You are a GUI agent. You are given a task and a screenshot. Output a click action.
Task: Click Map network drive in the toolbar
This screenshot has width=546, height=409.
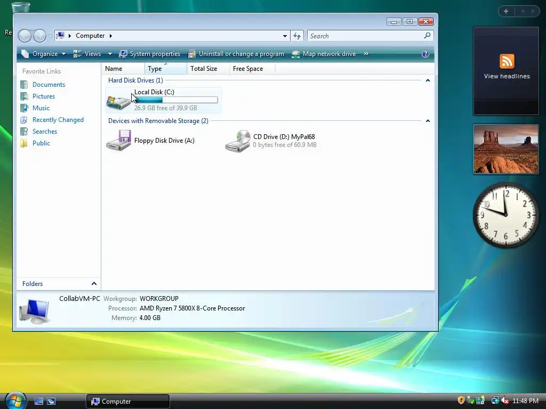(x=324, y=54)
